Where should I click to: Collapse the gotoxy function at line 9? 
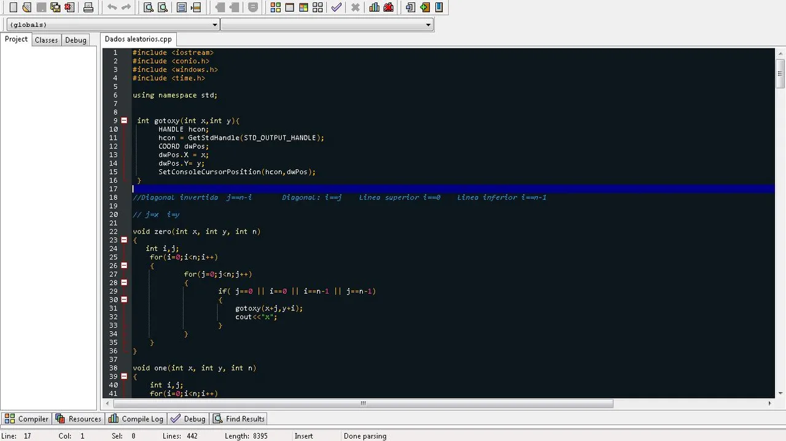coord(124,121)
